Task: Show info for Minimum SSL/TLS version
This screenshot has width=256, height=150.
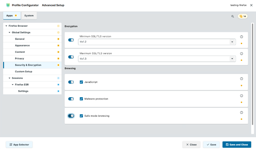Action: coord(241,37)
